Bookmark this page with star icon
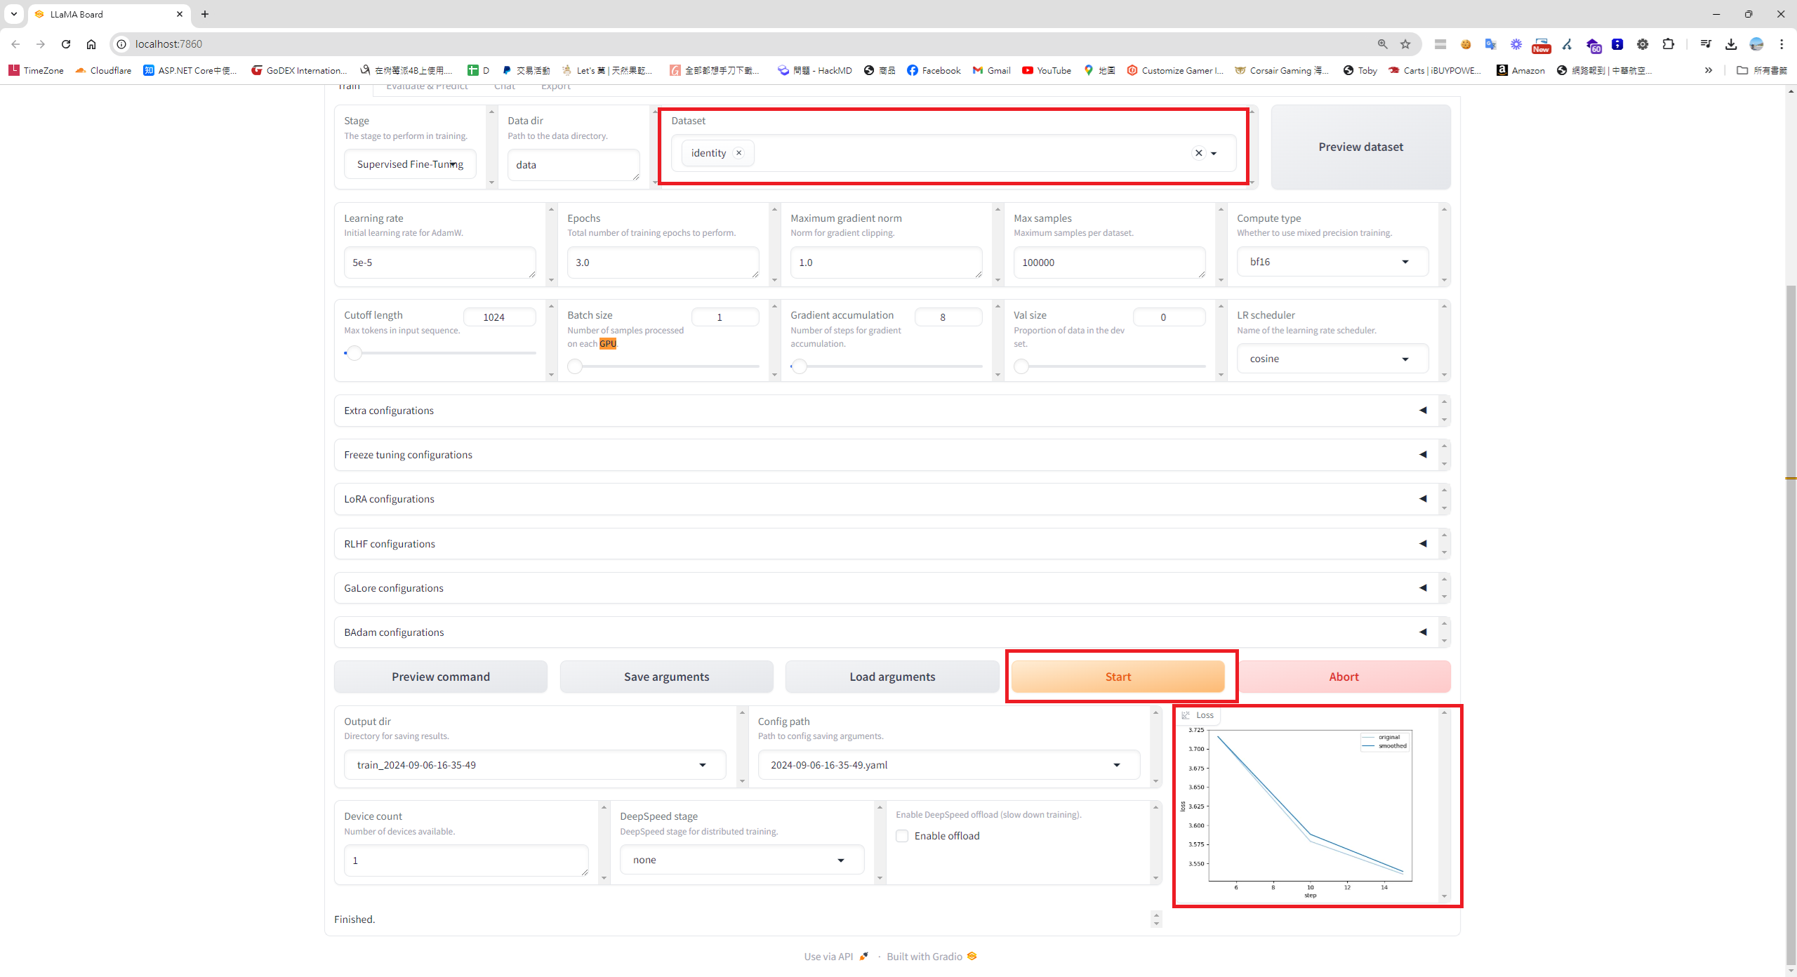Viewport: 1797px width, 977px height. [1405, 44]
